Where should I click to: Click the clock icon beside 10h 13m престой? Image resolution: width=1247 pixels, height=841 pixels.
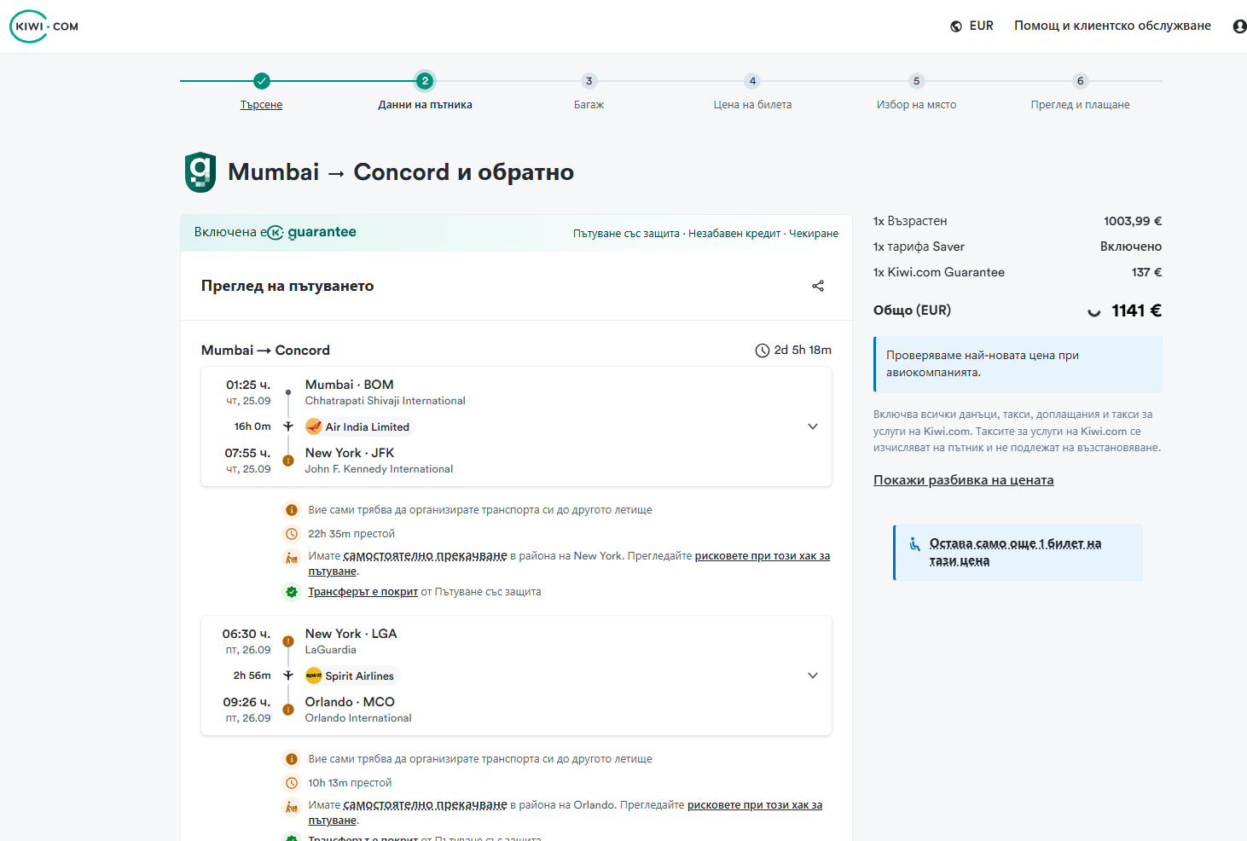292,783
